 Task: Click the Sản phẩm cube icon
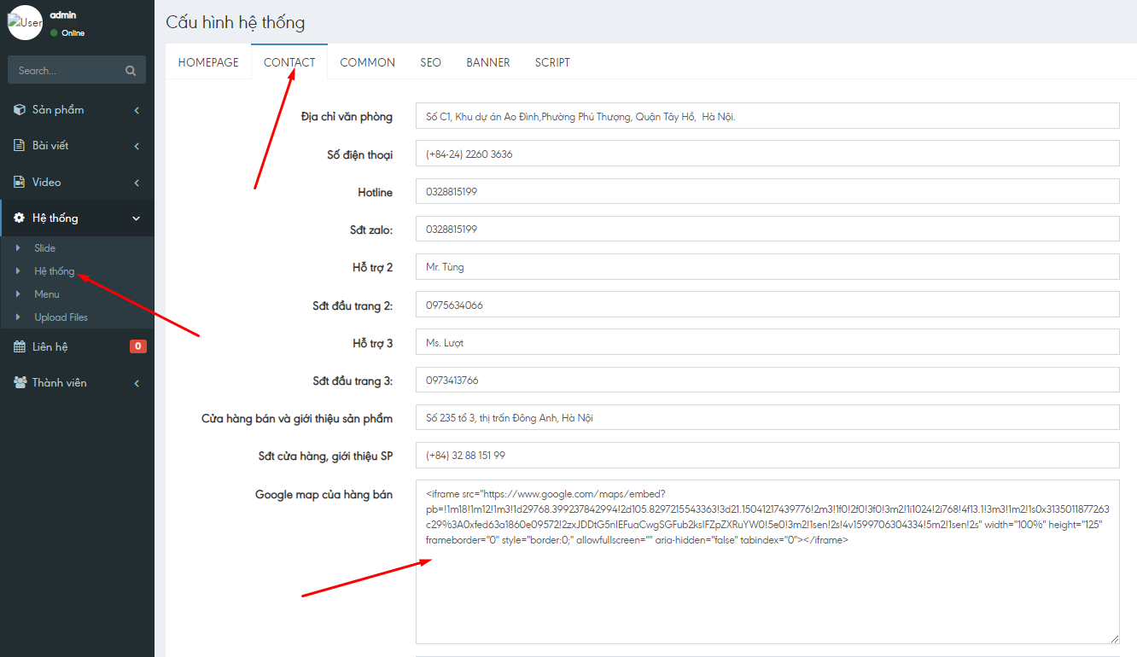pyautogui.click(x=20, y=110)
